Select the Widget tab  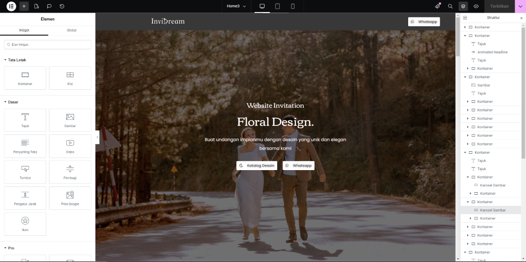[24, 30]
